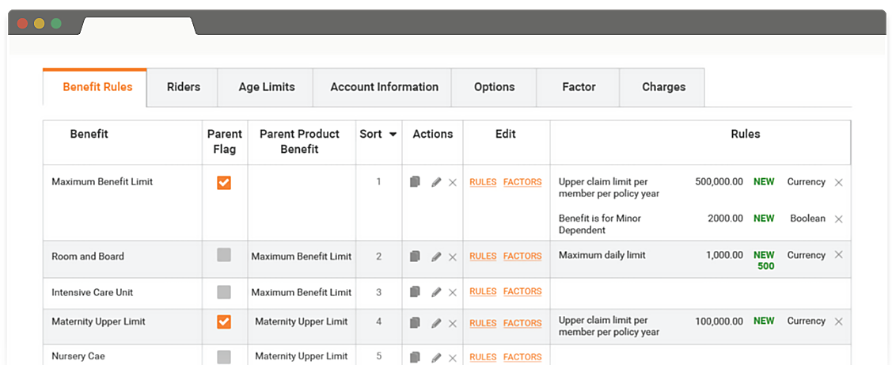892x365 pixels.
Task: Open the Age Limits tab
Action: (x=267, y=87)
